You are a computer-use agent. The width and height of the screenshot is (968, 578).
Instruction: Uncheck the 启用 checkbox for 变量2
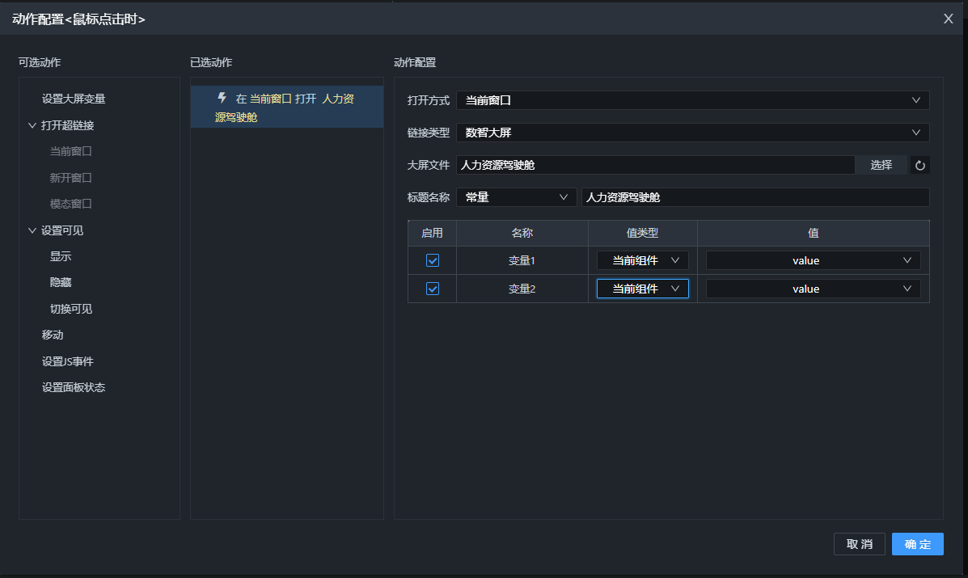(433, 289)
